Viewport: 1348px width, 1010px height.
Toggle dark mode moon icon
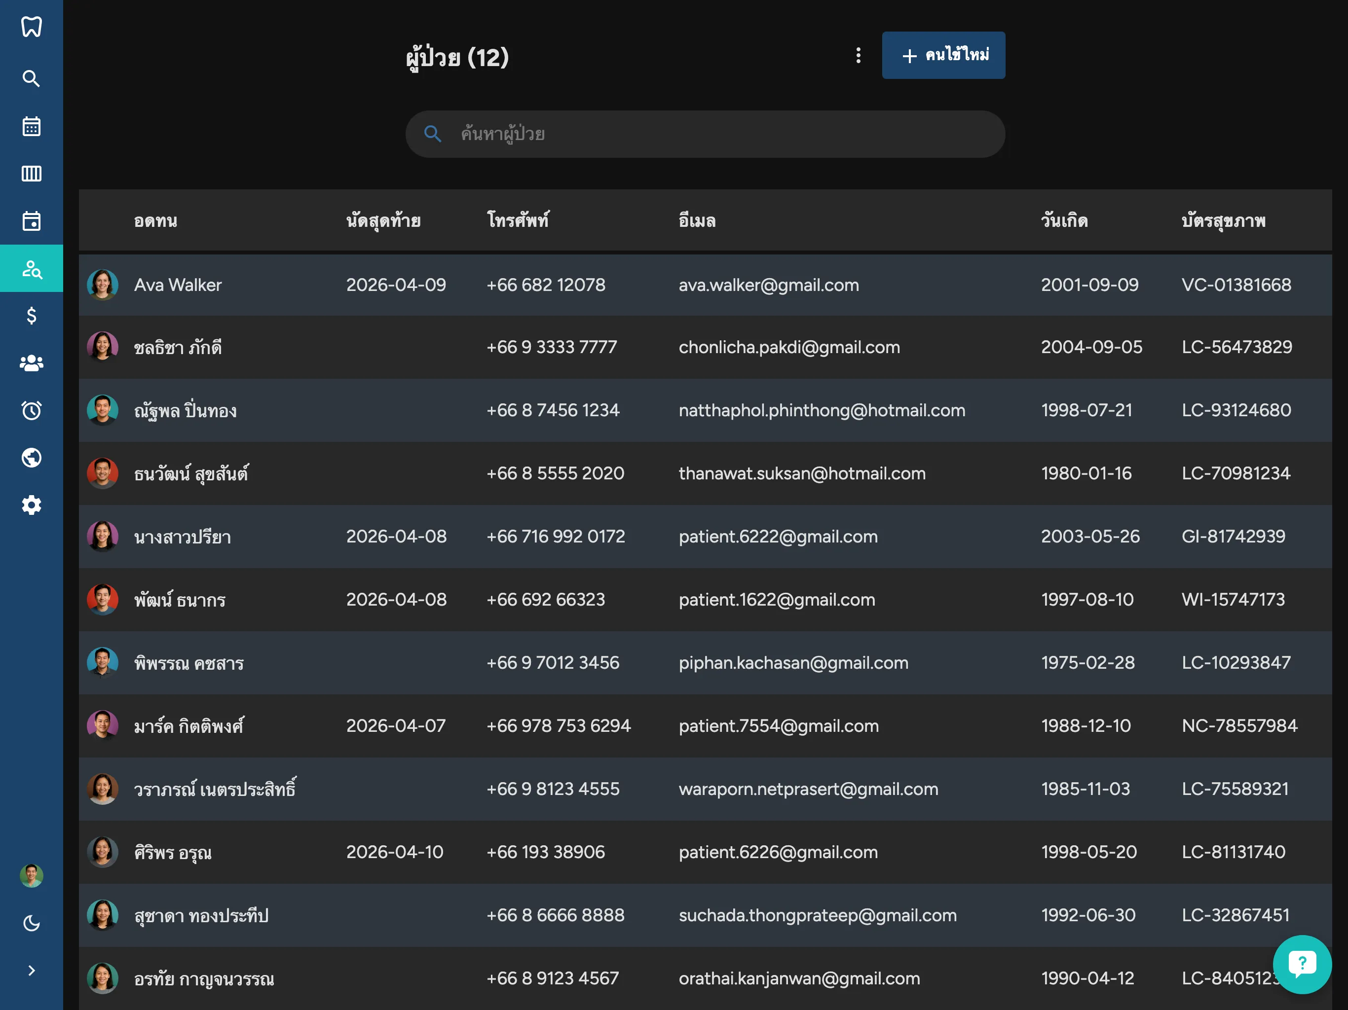pos(31,924)
